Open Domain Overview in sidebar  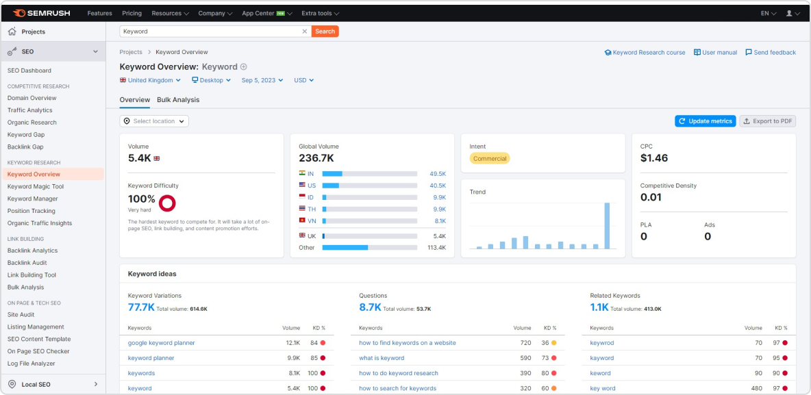click(x=32, y=98)
